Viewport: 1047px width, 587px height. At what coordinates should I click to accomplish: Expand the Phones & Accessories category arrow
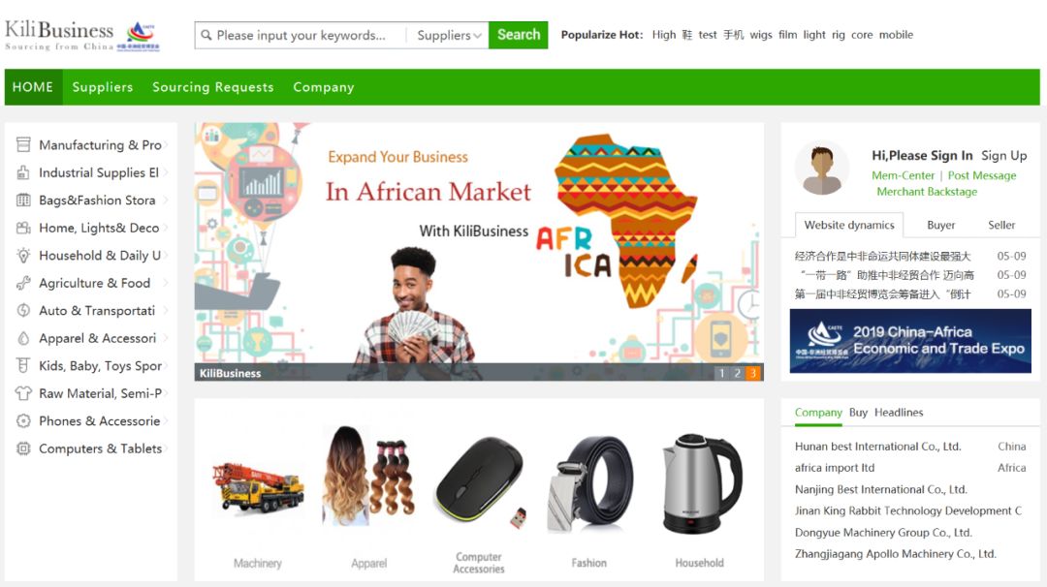(166, 421)
